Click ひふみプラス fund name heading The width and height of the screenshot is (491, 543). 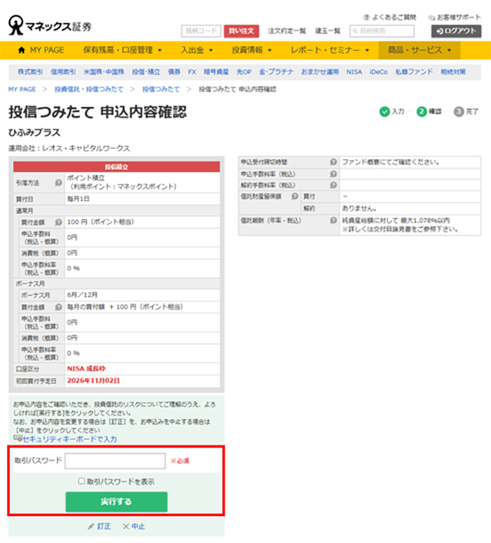click(34, 132)
